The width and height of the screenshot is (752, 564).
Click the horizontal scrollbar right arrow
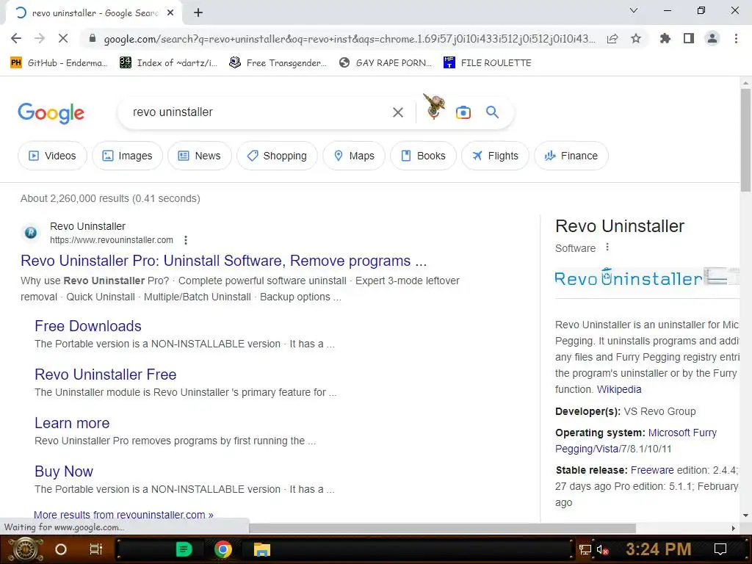coord(733,528)
